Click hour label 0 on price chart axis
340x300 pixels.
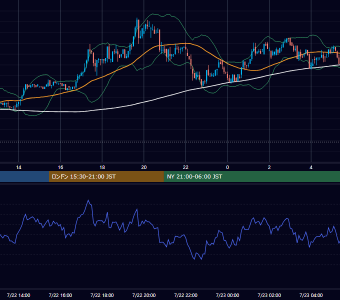coord(227,167)
